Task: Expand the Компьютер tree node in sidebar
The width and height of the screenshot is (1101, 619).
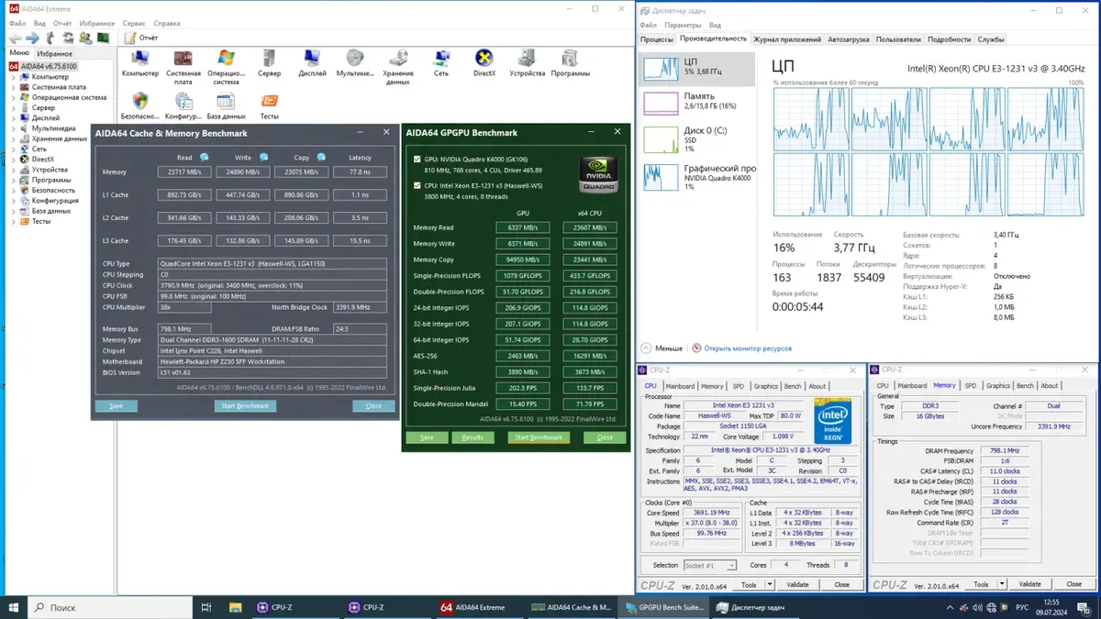Action: point(14,77)
